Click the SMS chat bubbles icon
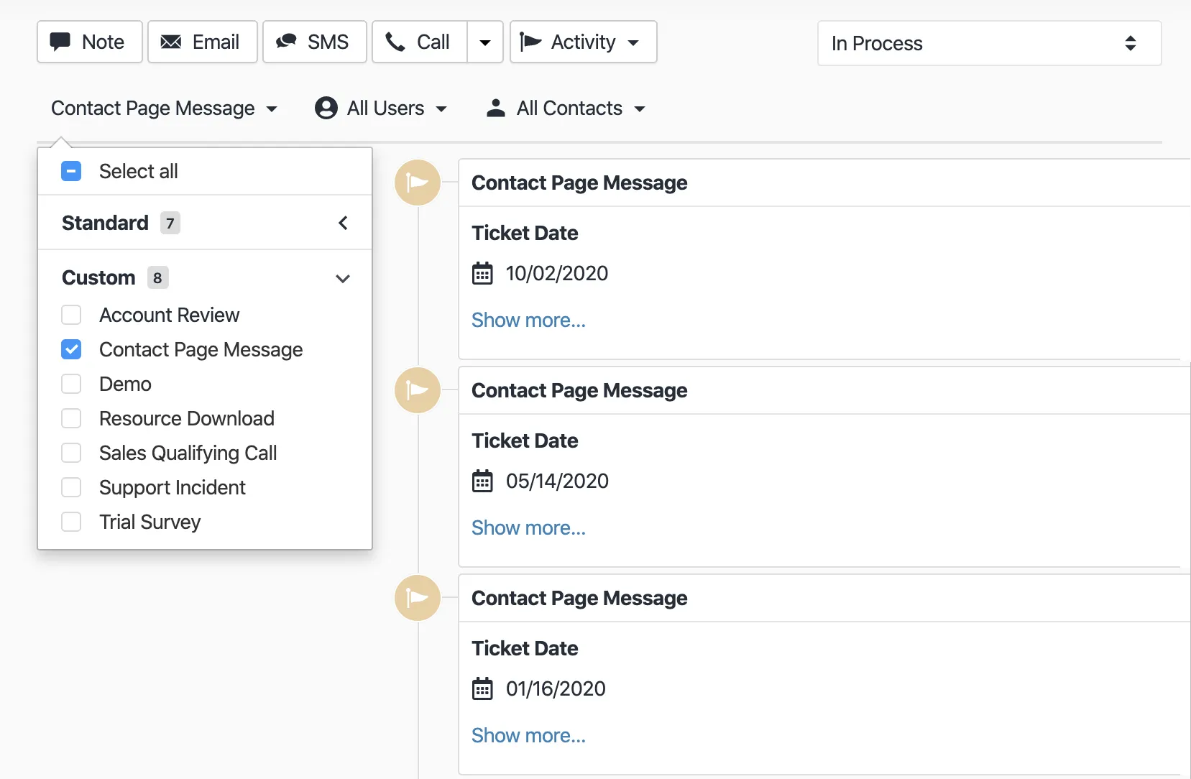This screenshot has height=779, width=1191. (286, 42)
